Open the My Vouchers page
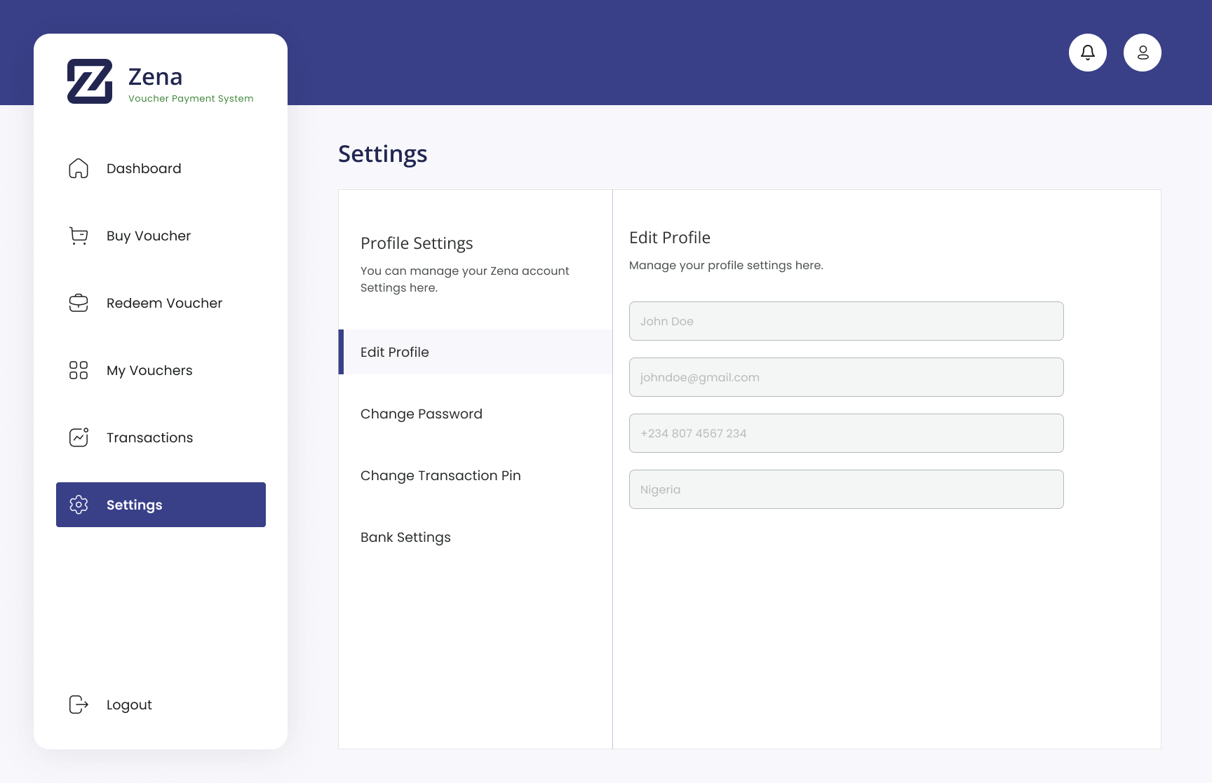Screen dimensions: 1212x783 click(149, 371)
